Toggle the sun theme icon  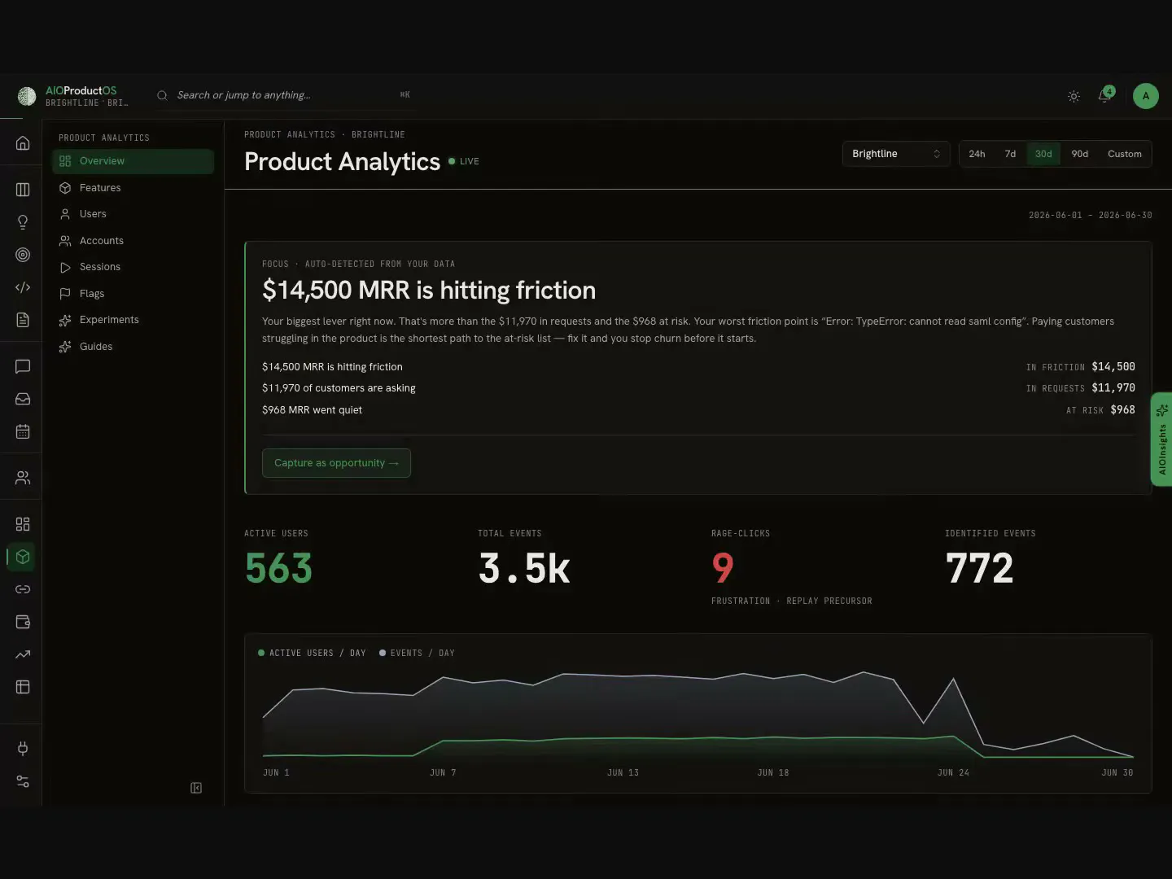(1074, 96)
